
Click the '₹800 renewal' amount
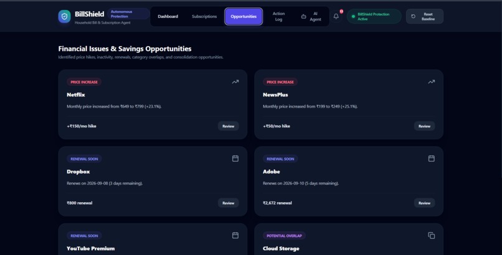(x=79, y=203)
